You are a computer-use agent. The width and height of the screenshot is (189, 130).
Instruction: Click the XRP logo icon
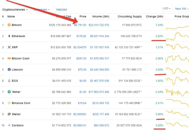(x=9, y=47)
